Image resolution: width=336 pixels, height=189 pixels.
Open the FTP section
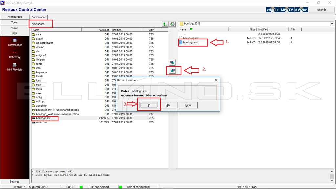(14, 34)
